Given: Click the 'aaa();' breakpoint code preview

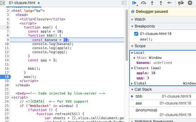Looking at the screenshot, I should click(x=146, y=39).
